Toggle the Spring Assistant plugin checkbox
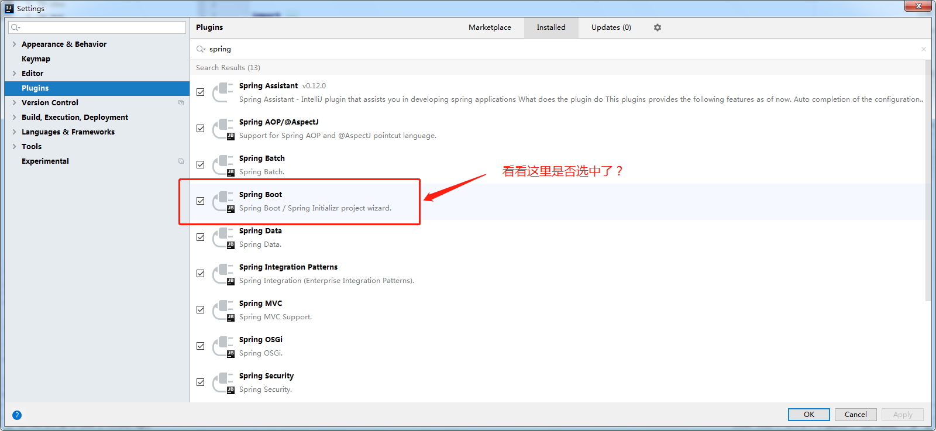 [x=201, y=92]
